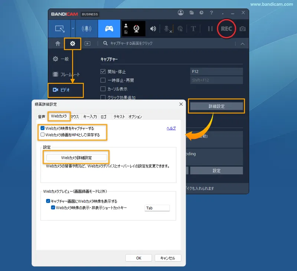Open ヘルプ link in dialog
297x271 pixels.
click(x=171, y=128)
